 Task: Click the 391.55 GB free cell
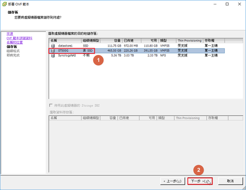pyautogui.click(x=151, y=51)
